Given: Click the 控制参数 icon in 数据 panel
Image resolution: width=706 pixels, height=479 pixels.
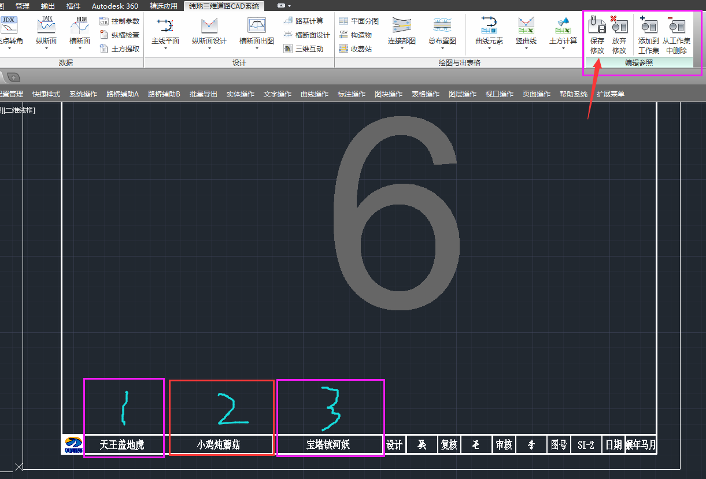Looking at the screenshot, I should (x=104, y=21).
